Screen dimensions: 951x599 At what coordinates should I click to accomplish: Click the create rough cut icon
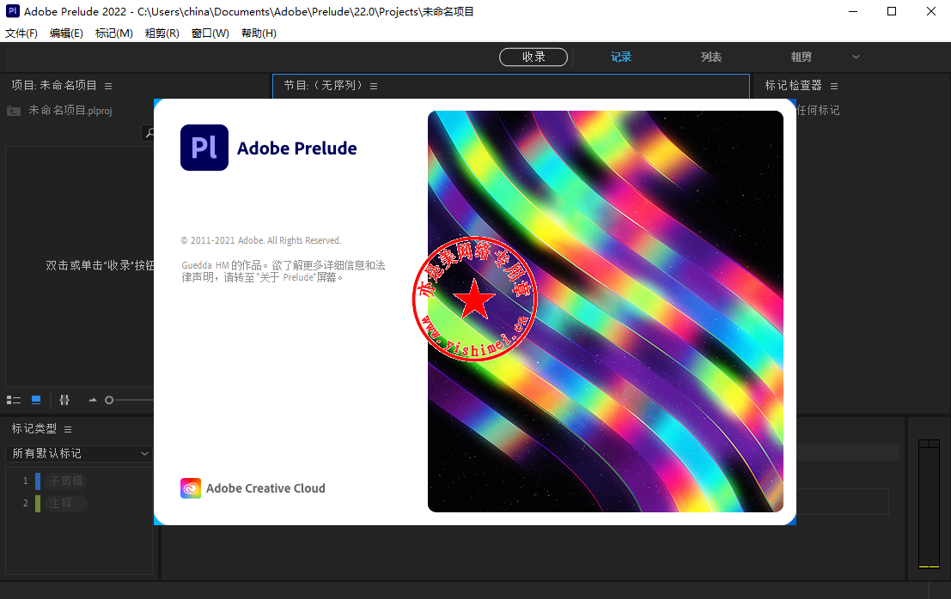64,401
